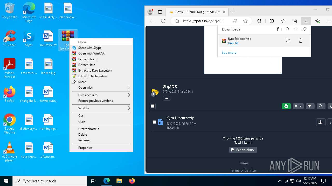This screenshot has height=186, width=332.
Task: Open Gofile filter funnel button
Action: coord(310,106)
